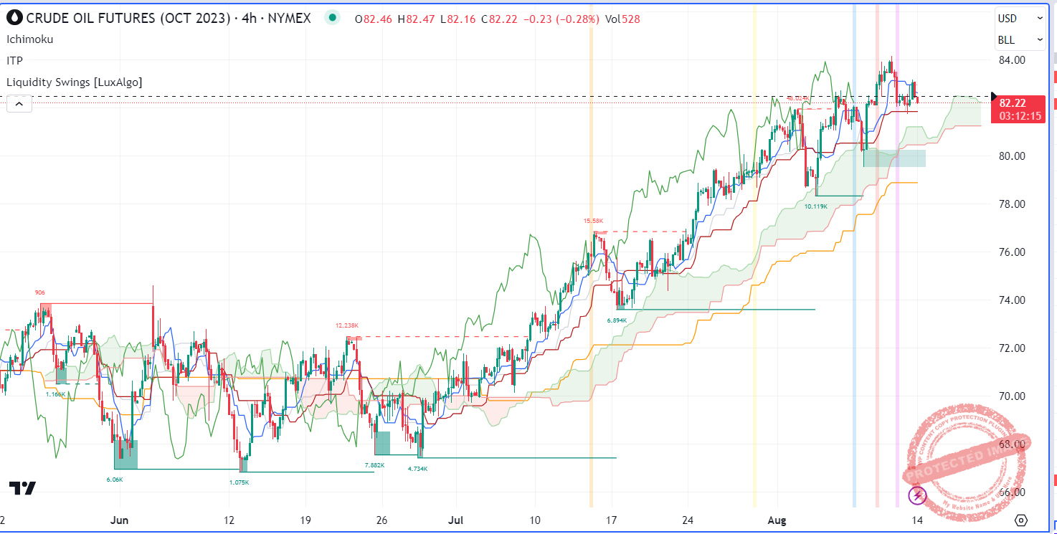Screen dimensions: 1057x534
Task: Select the ITP indicator legend
Action: [14, 61]
